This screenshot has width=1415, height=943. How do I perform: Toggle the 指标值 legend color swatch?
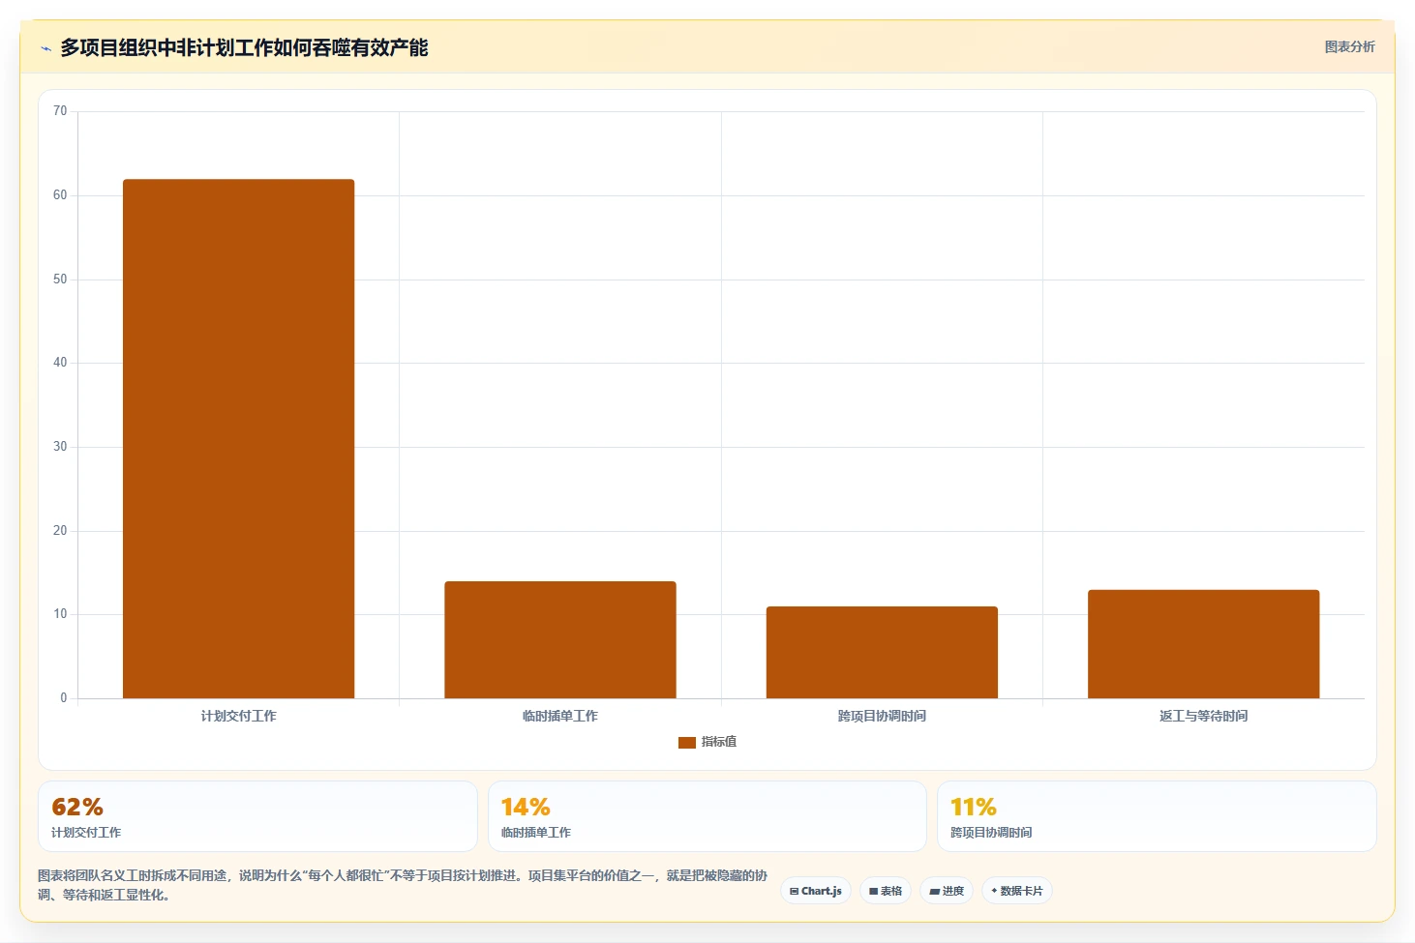coord(687,742)
